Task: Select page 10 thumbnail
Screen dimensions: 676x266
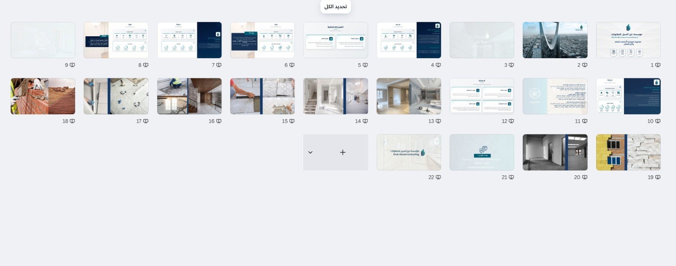Action: tap(628, 96)
